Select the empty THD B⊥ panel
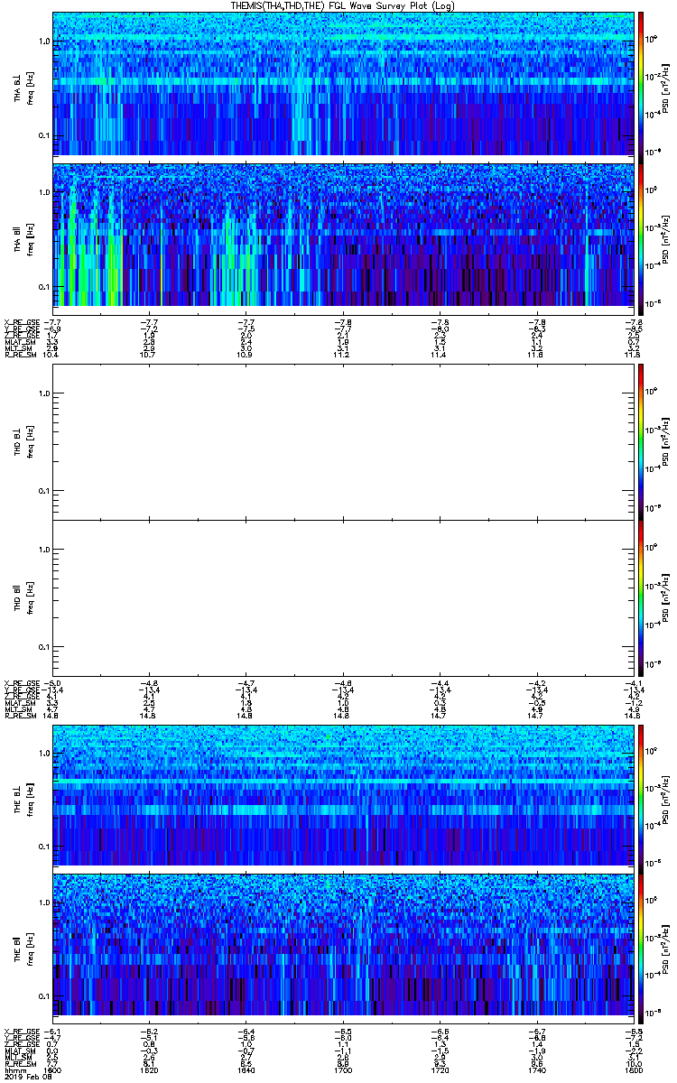The height and width of the screenshot is (1083, 677). 342,441
